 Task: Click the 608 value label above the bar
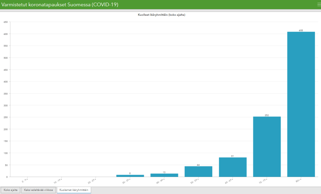pos(301,30)
